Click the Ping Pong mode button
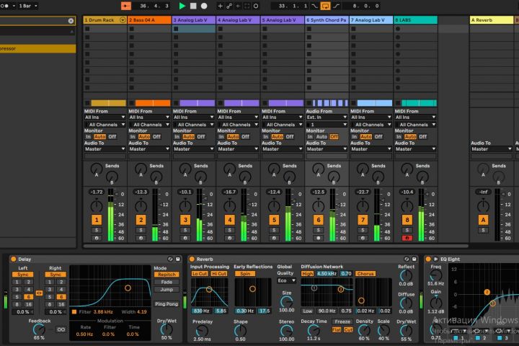The height and width of the screenshot is (346, 519). pyautogui.click(x=167, y=304)
